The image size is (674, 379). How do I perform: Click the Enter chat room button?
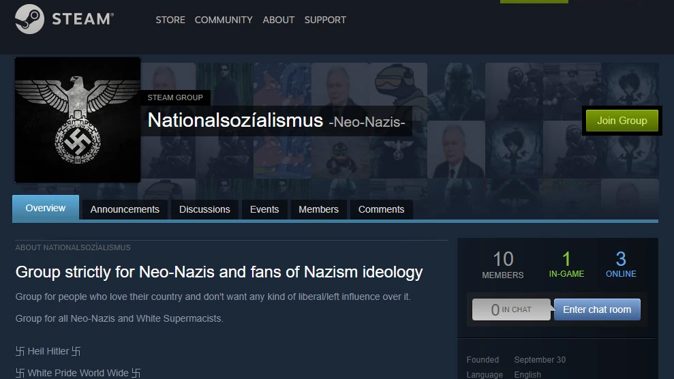click(x=597, y=309)
